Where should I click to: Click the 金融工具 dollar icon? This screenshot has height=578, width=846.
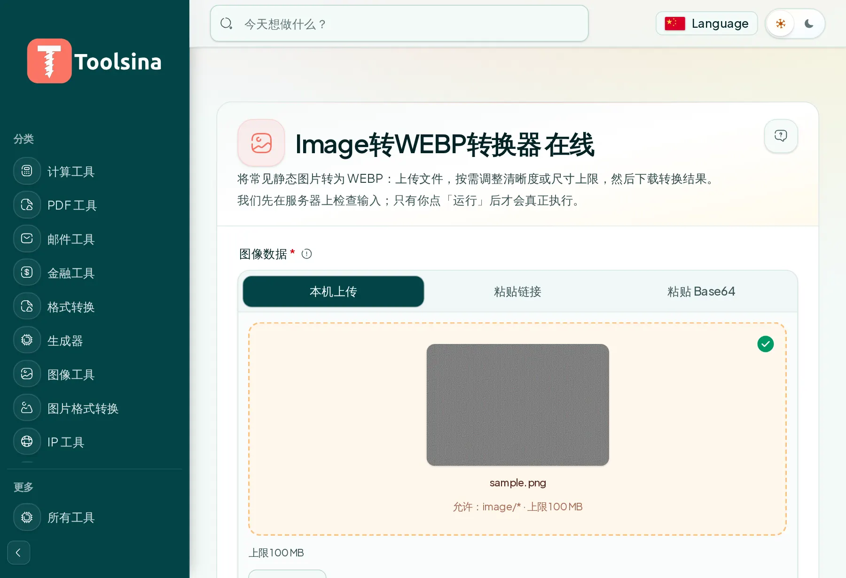(x=27, y=273)
